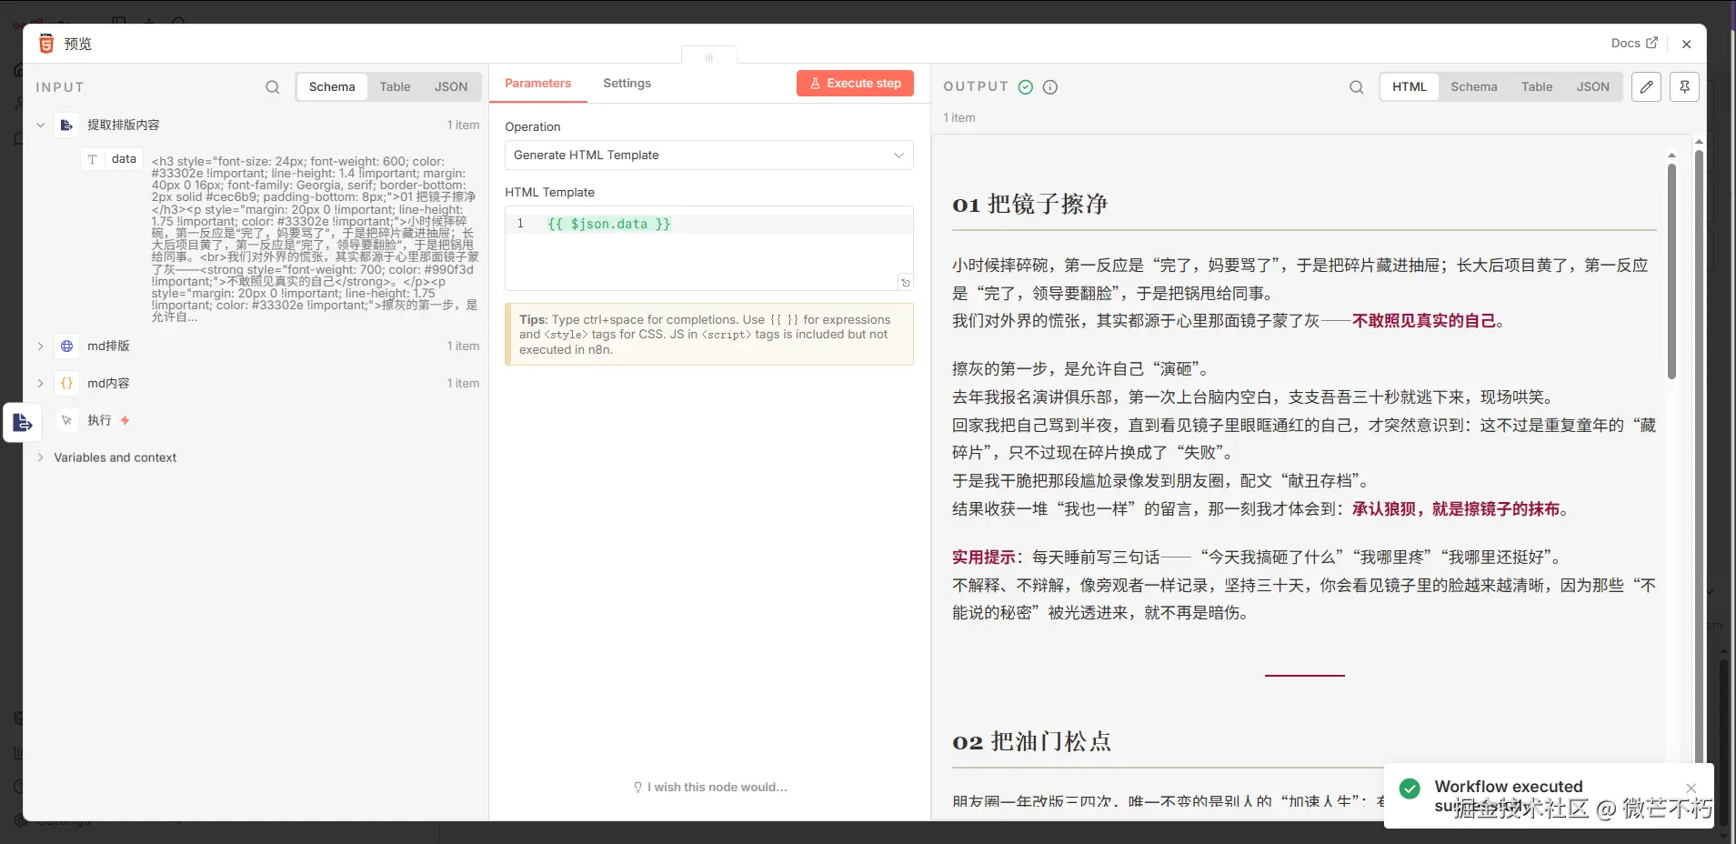Select Schema view in OUTPUT panel
The image size is (1736, 844).
pyautogui.click(x=1474, y=87)
